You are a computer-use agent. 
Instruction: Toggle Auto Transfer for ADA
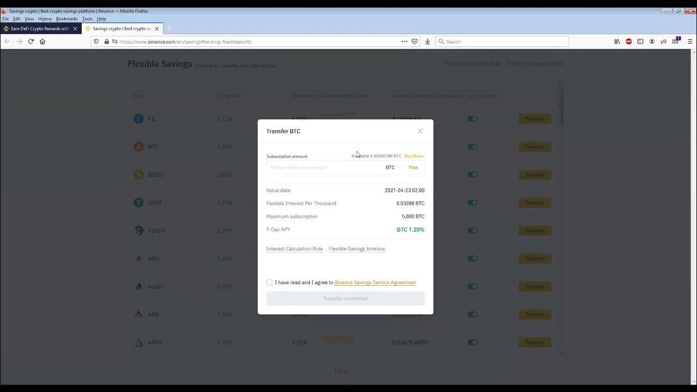click(472, 259)
